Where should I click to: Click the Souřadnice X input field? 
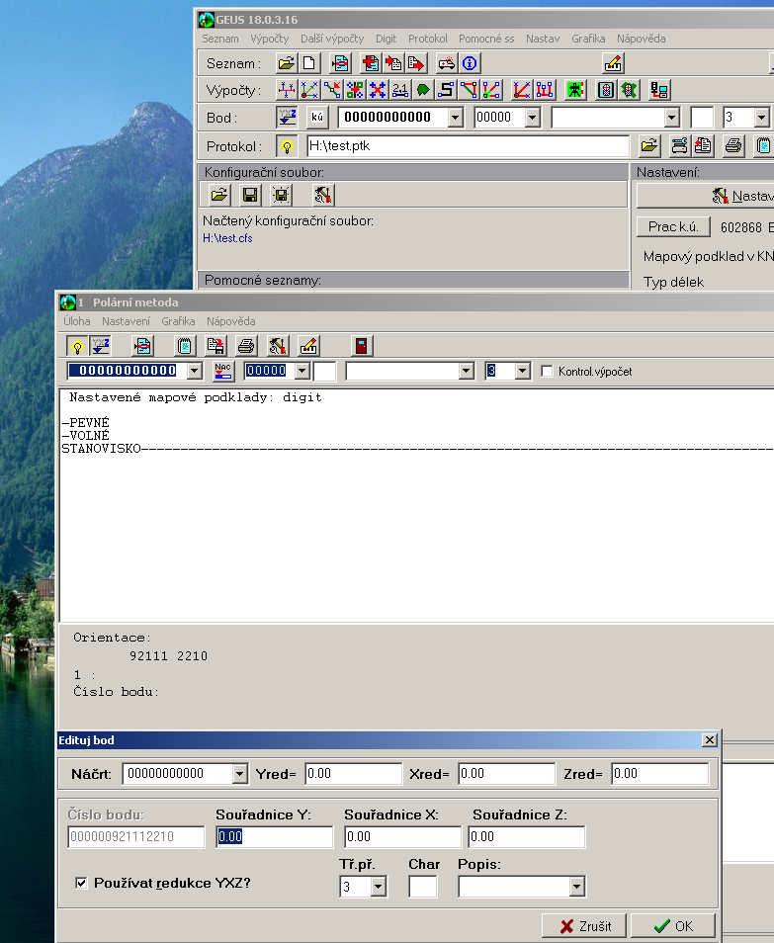[401, 837]
